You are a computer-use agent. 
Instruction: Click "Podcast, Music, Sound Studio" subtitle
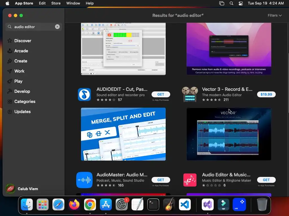(120, 181)
